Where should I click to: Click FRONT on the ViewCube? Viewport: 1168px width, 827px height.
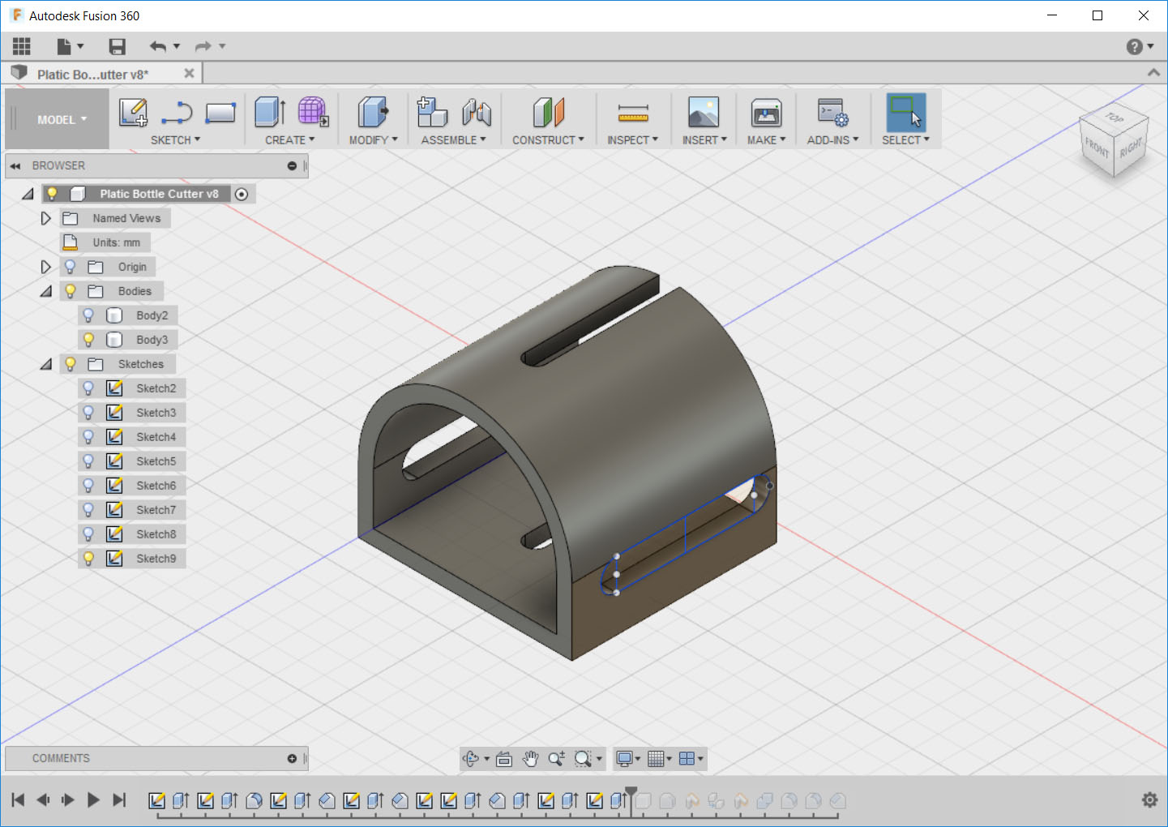pyautogui.click(x=1096, y=146)
